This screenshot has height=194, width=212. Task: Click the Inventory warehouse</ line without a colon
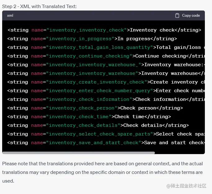(x=106, y=73)
